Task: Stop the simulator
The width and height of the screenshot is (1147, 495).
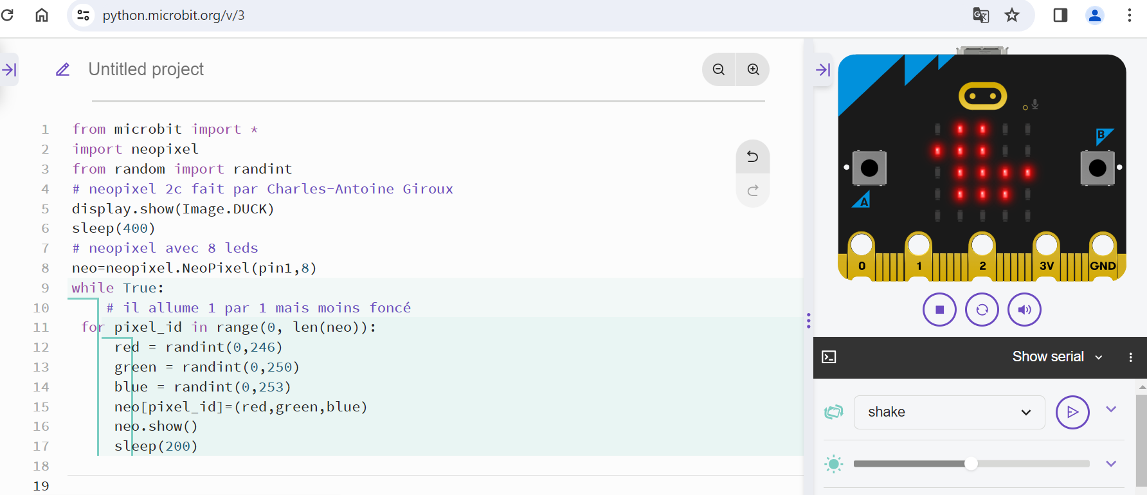Action: pyautogui.click(x=939, y=310)
